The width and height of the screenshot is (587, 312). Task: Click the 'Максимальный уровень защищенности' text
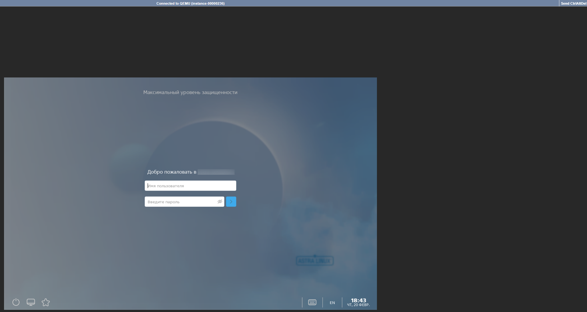190,92
